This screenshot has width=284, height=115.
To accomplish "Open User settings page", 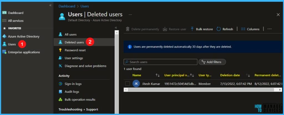I will [x=74, y=58].
